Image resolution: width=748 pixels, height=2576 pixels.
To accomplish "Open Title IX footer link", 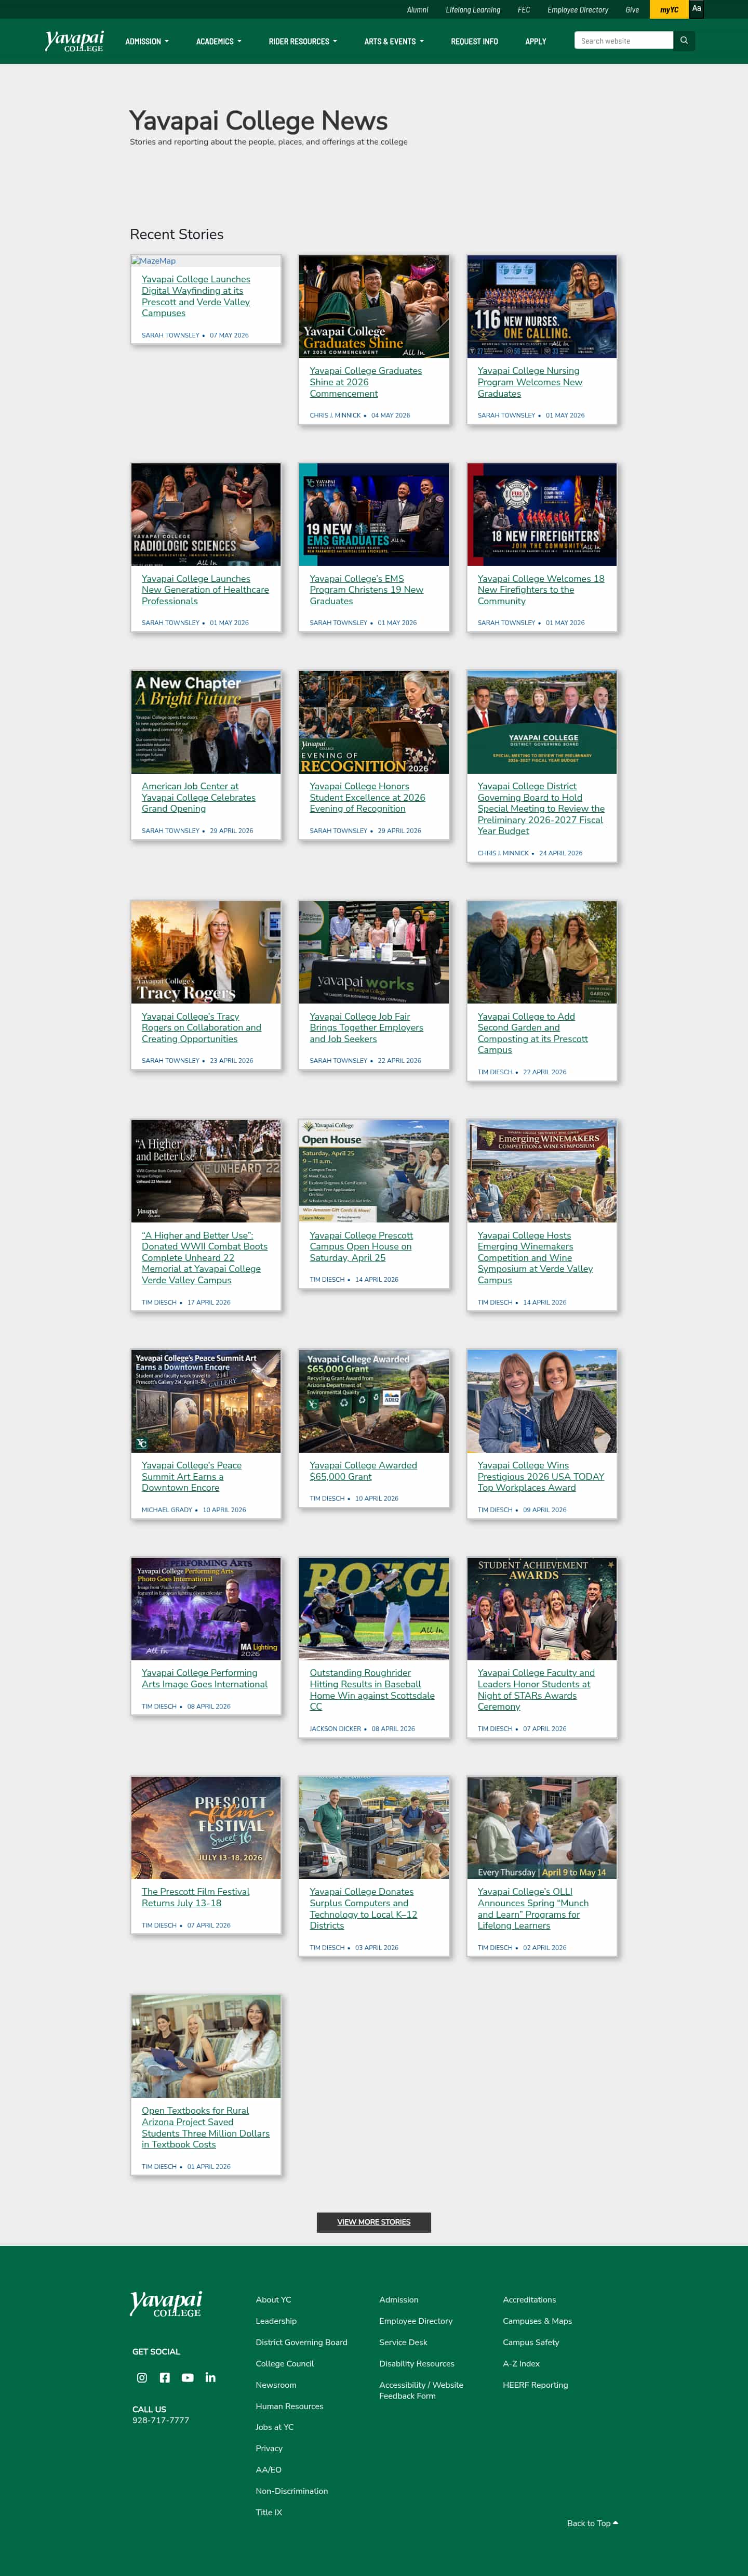I will (x=268, y=2512).
